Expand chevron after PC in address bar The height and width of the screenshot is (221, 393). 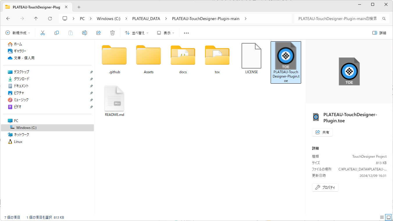[91, 19]
